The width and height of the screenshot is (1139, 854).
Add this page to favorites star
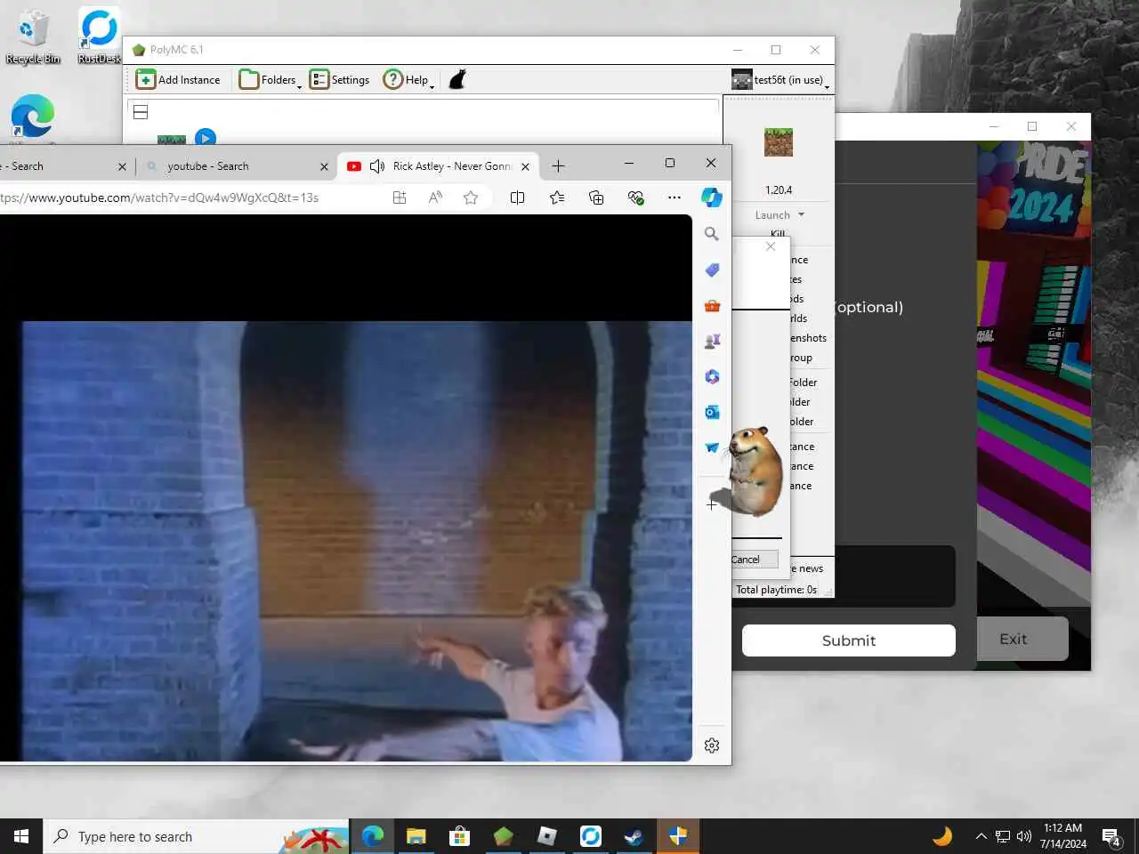click(471, 197)
